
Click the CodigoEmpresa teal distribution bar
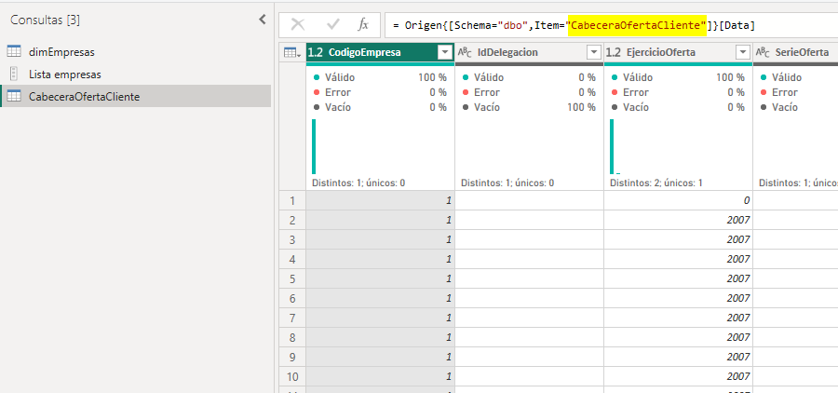click(x=314, y=145)
